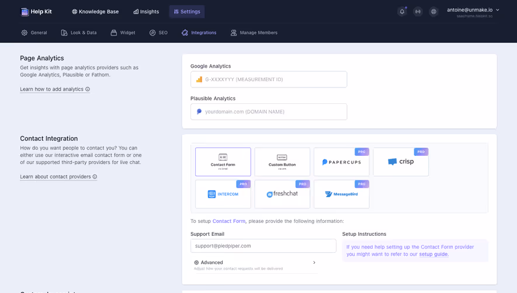Click the Advanced gear icon
Screen dimensions: 517x293
pos(196,263)
